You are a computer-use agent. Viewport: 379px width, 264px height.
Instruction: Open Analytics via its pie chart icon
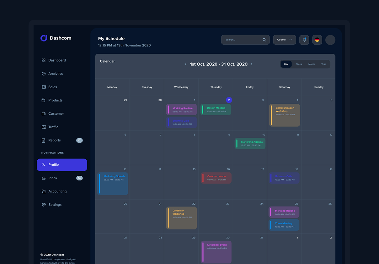tap(44, 74)
